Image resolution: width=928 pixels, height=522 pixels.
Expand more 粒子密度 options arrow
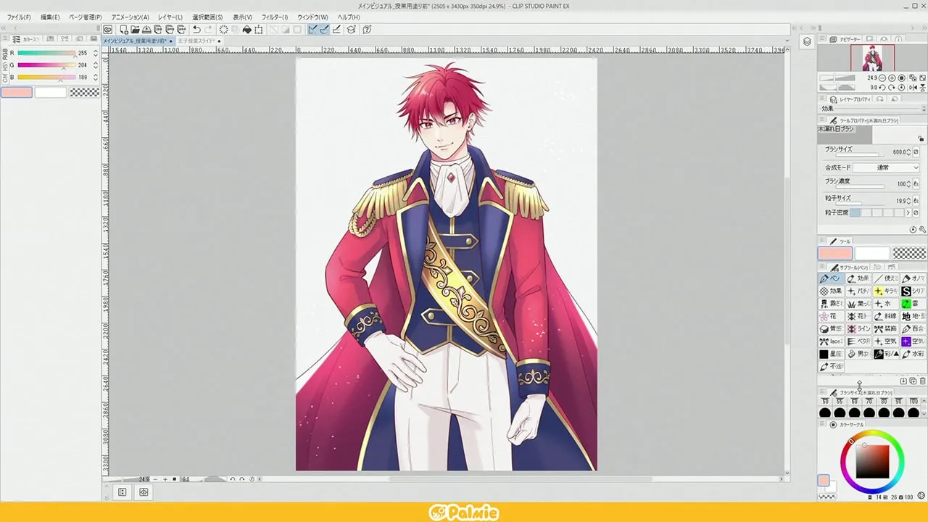[908, 213]
